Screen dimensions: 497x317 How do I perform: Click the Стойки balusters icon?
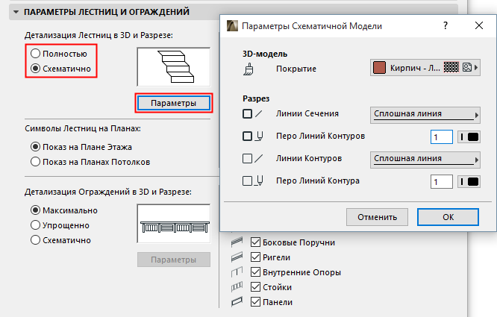click(x=239, y=287)
